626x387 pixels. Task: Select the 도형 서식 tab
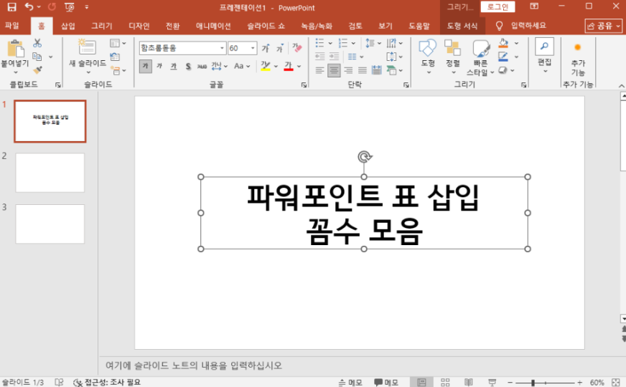462,26
